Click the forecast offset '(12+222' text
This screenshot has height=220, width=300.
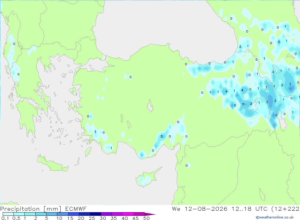point(286,209)
